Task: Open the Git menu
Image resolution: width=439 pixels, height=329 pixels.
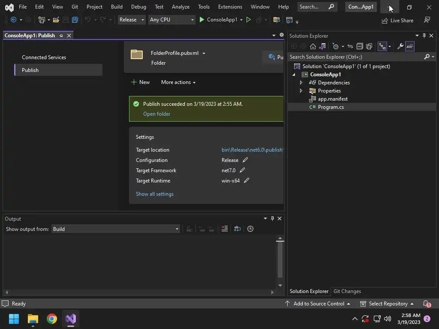Action: [75, 7]
